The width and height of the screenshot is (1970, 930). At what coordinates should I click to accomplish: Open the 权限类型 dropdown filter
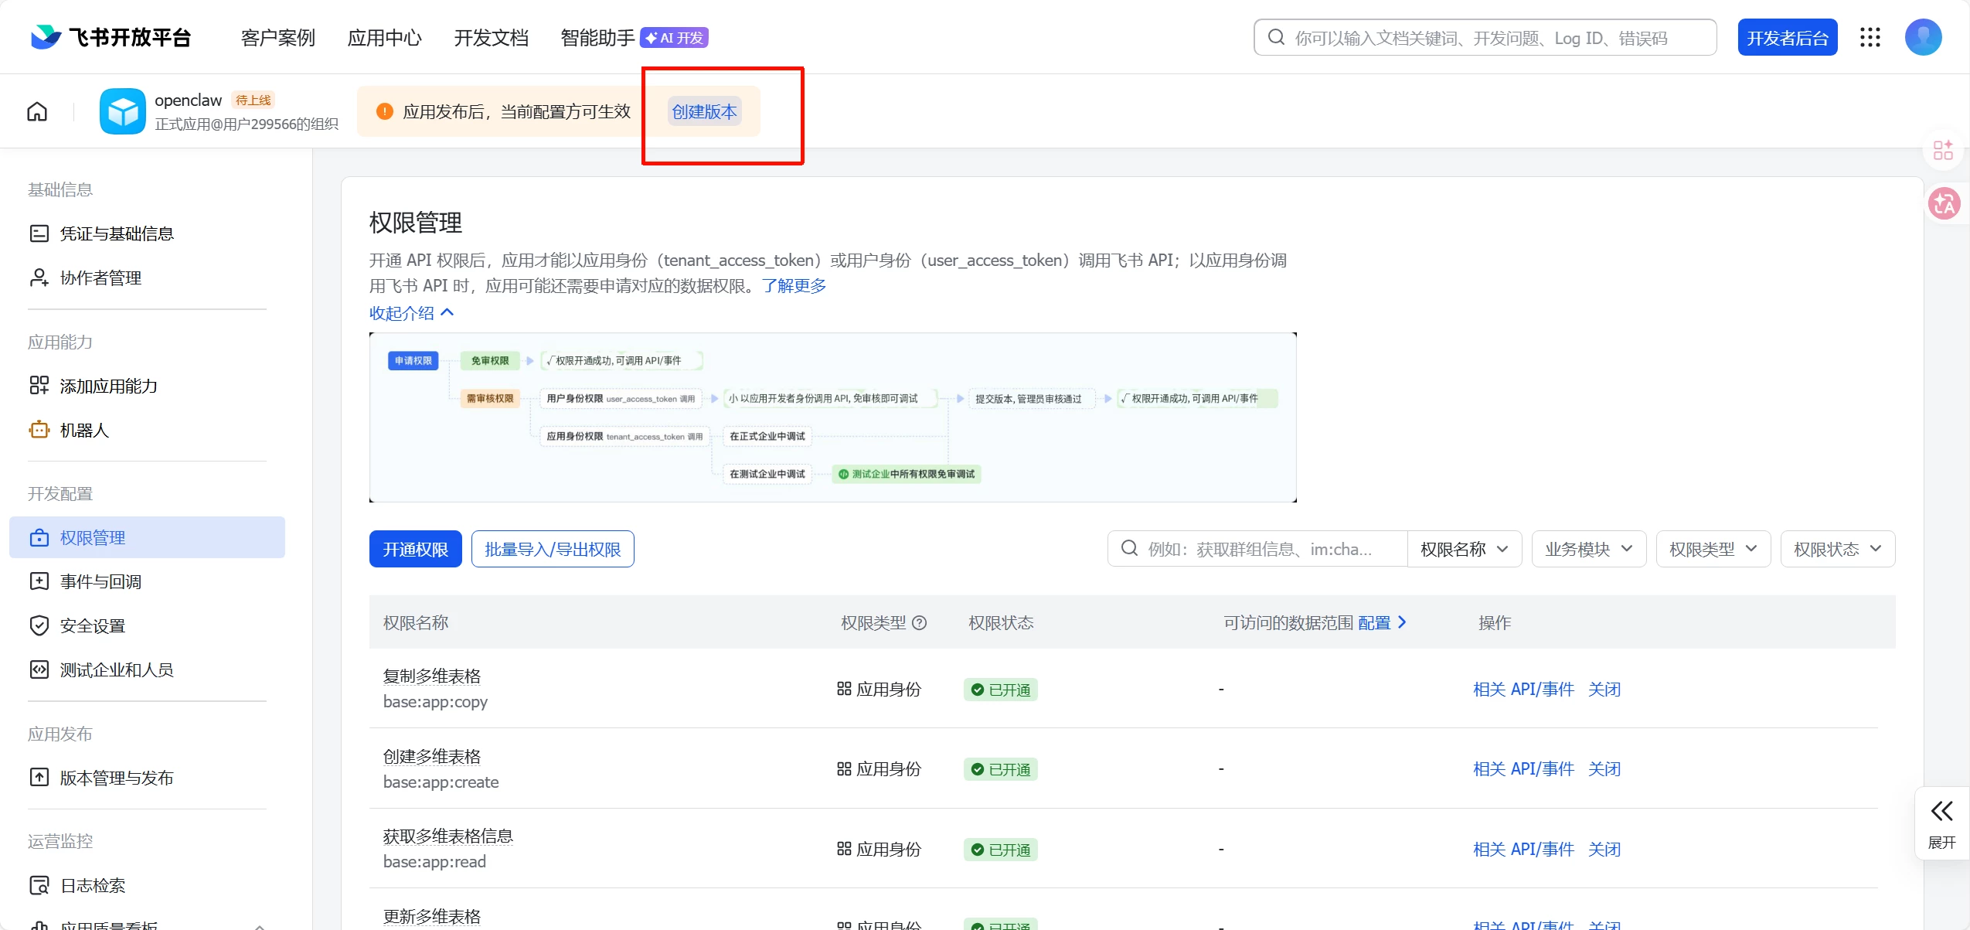[1713, 549]
